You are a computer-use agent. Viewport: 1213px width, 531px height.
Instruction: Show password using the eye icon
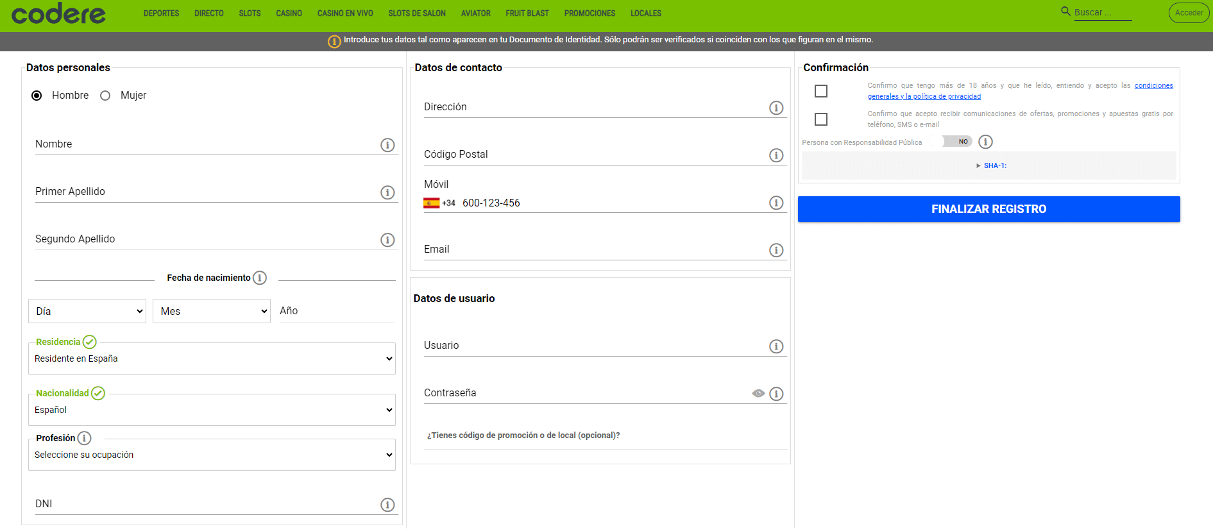[x=758, y=393]
